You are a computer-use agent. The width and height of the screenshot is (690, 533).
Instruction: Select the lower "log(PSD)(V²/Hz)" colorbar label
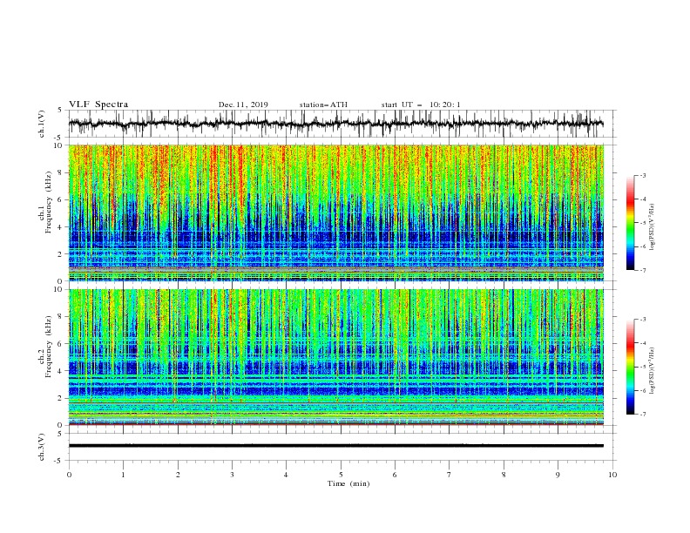click(652, 371)
